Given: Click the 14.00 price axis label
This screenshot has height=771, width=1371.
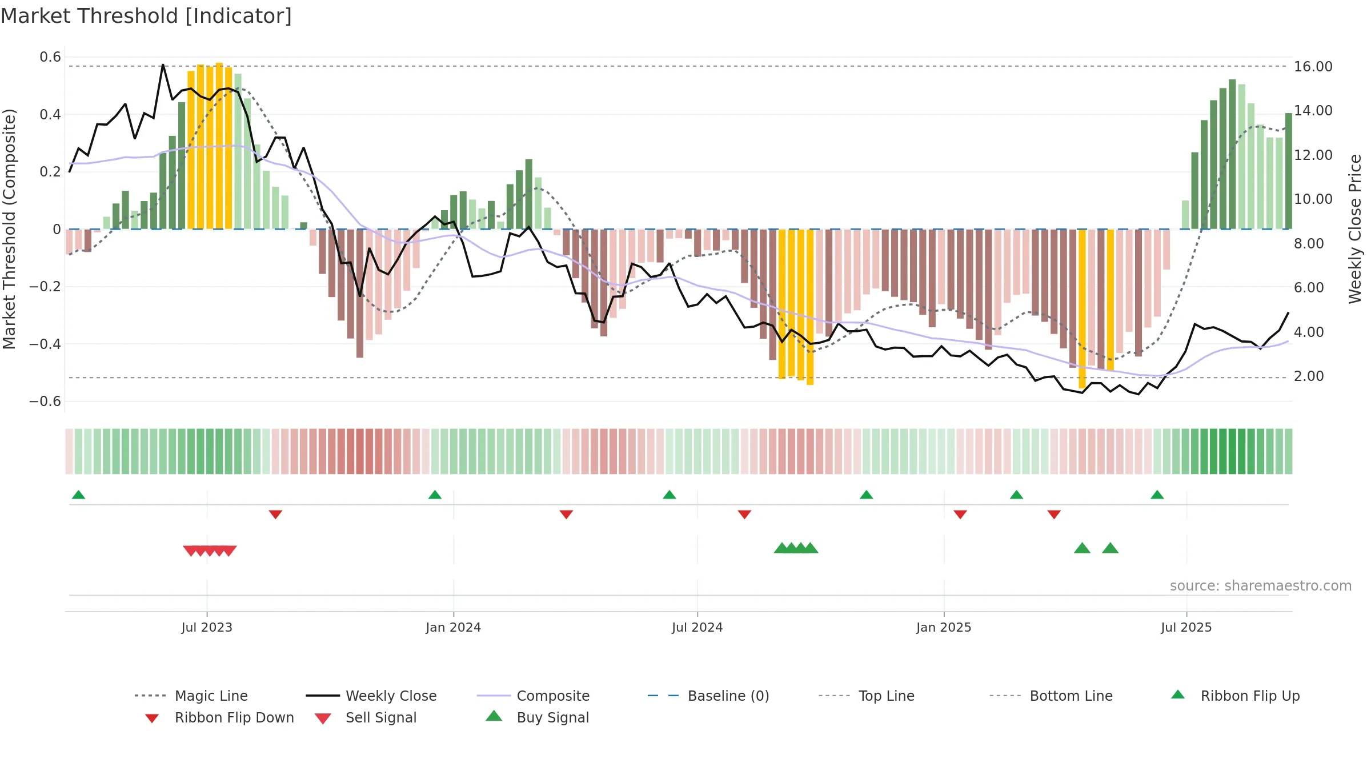Looking at the screenshot, I should point(1313,111).
